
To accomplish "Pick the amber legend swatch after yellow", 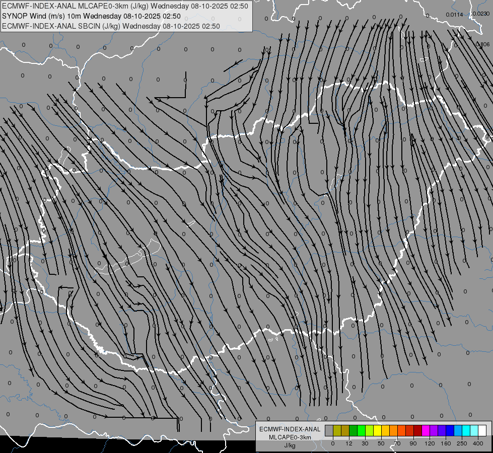I will pos(385,430).
